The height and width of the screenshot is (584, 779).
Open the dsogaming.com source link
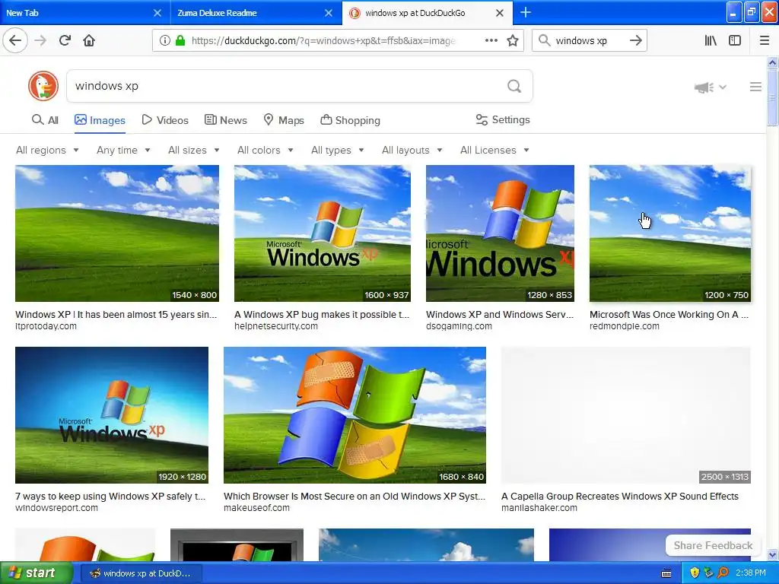459,326
